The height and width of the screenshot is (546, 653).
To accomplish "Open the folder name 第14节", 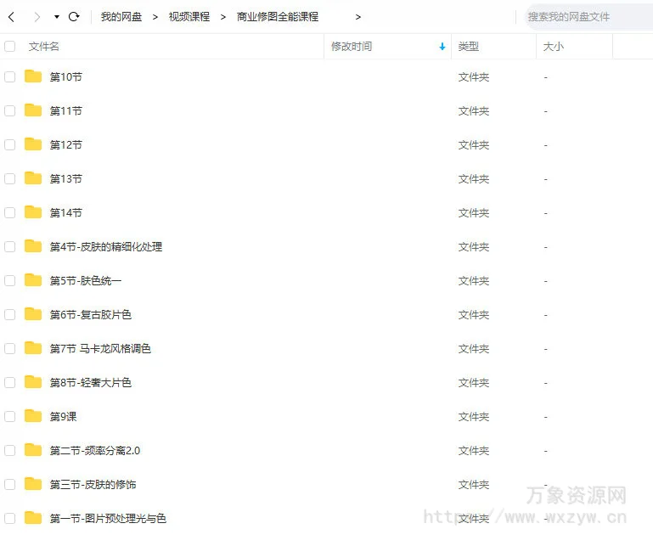I will (x=65, y=213).
